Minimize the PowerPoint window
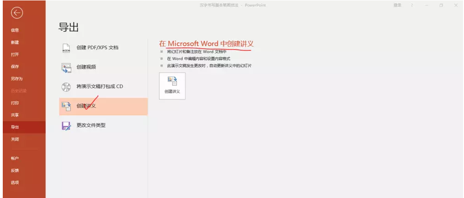The height and width of the screenshot is (198, 464). click(x=426, y=5)
